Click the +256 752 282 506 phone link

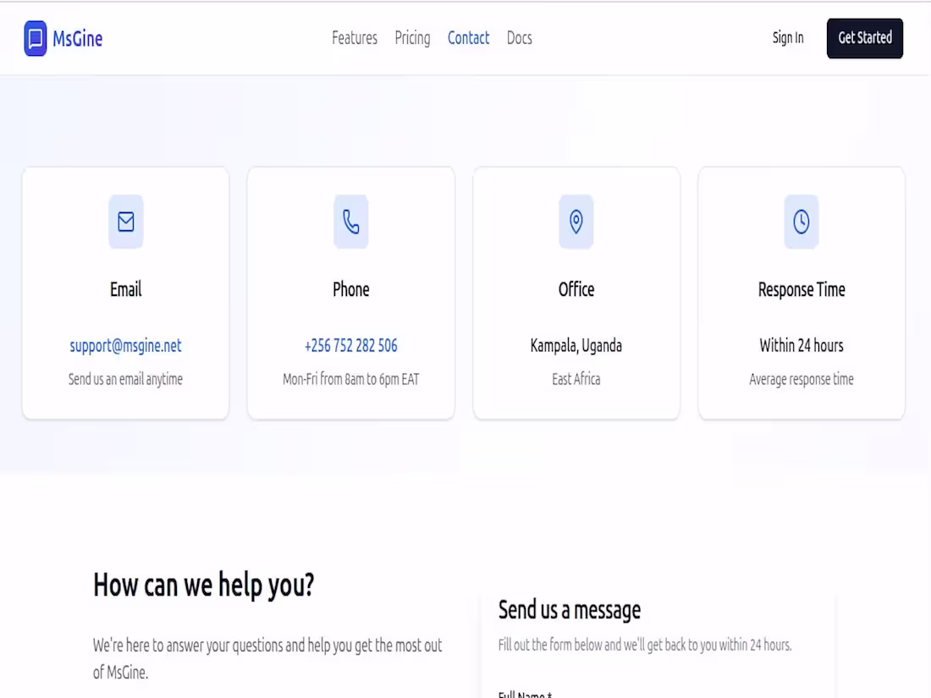(350, 345)
